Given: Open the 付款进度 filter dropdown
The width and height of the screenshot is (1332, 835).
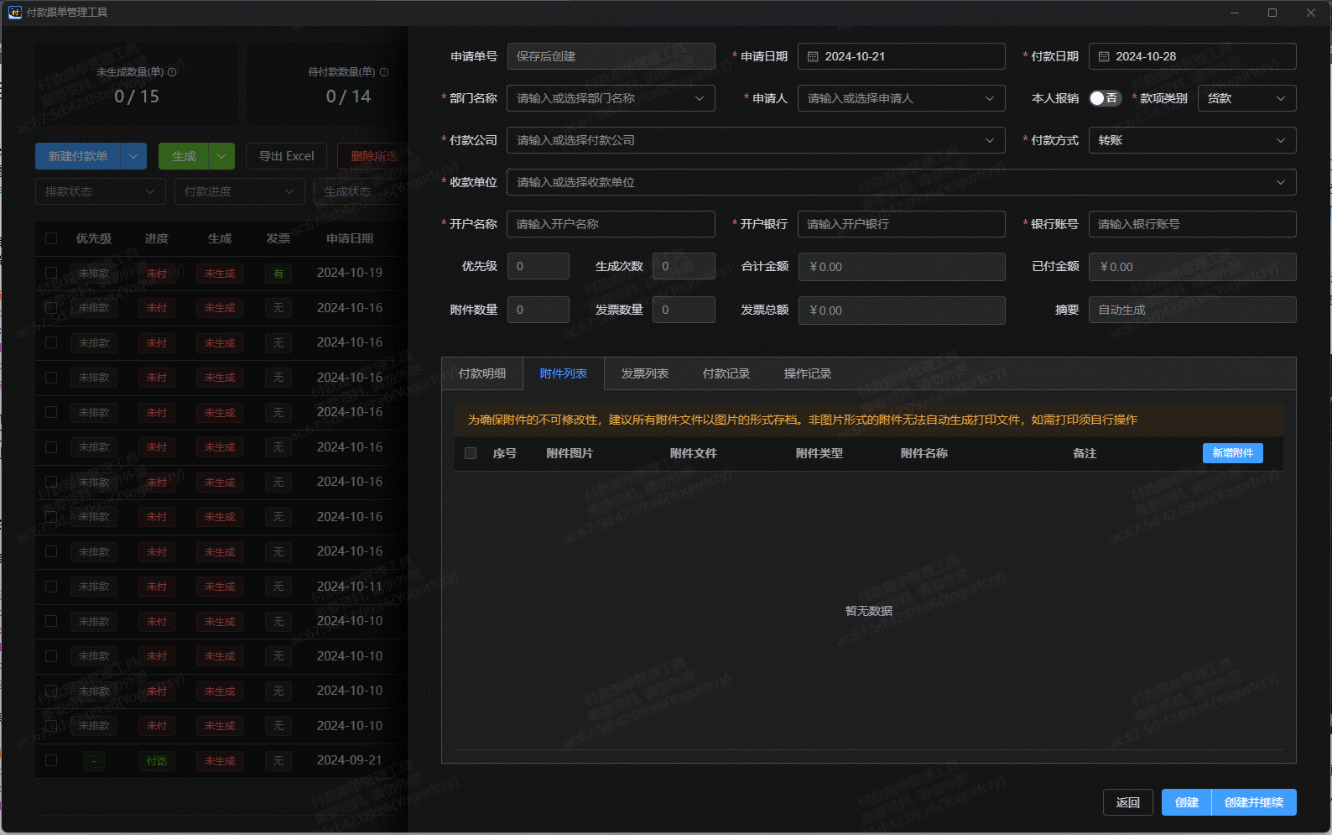Looking at the screenshot, I should pos(240,191).
